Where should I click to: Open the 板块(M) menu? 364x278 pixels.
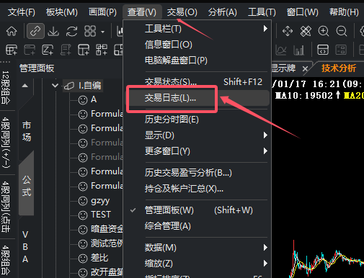coord(62,12)
